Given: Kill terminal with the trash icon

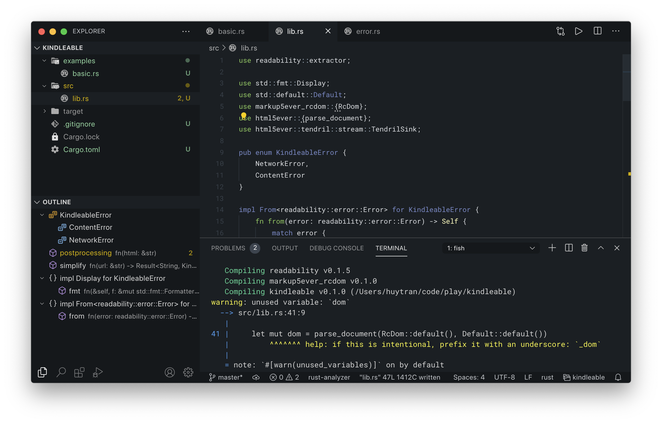Looking at the screenshot, I should click(x=584, y=248).
